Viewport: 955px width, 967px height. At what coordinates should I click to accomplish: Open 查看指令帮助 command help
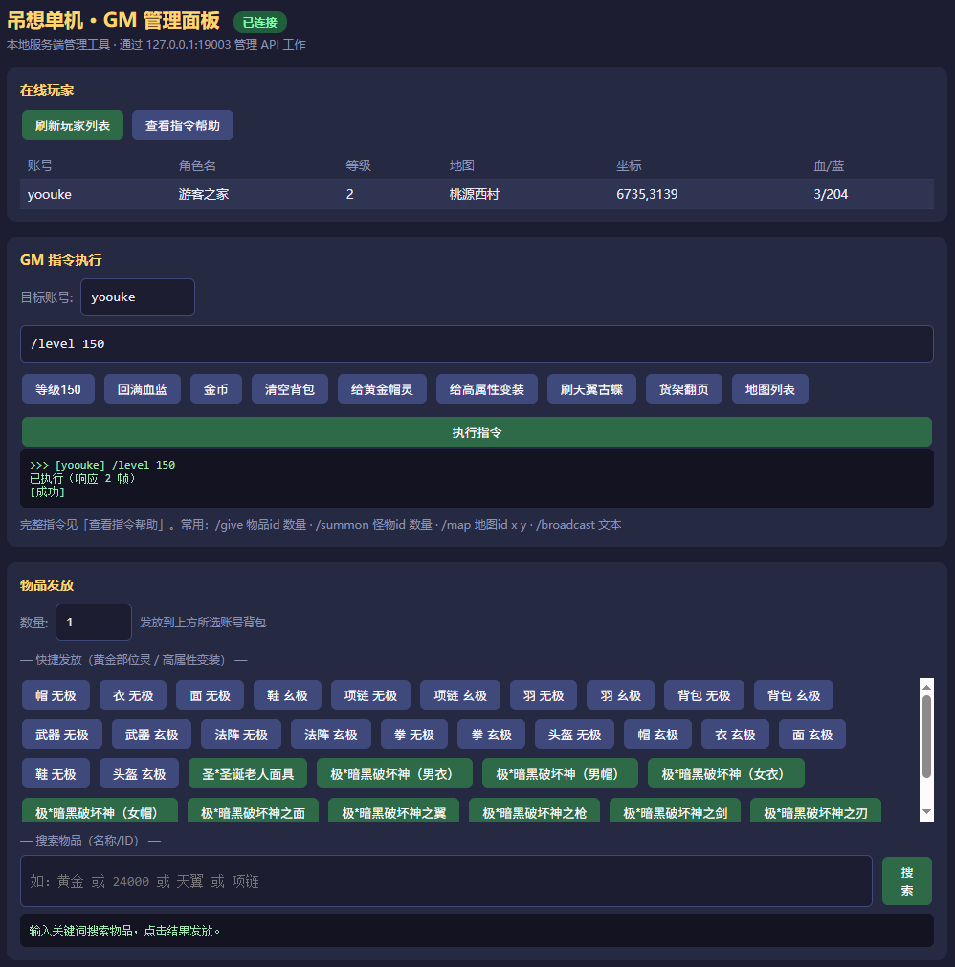tap(183, 125)
